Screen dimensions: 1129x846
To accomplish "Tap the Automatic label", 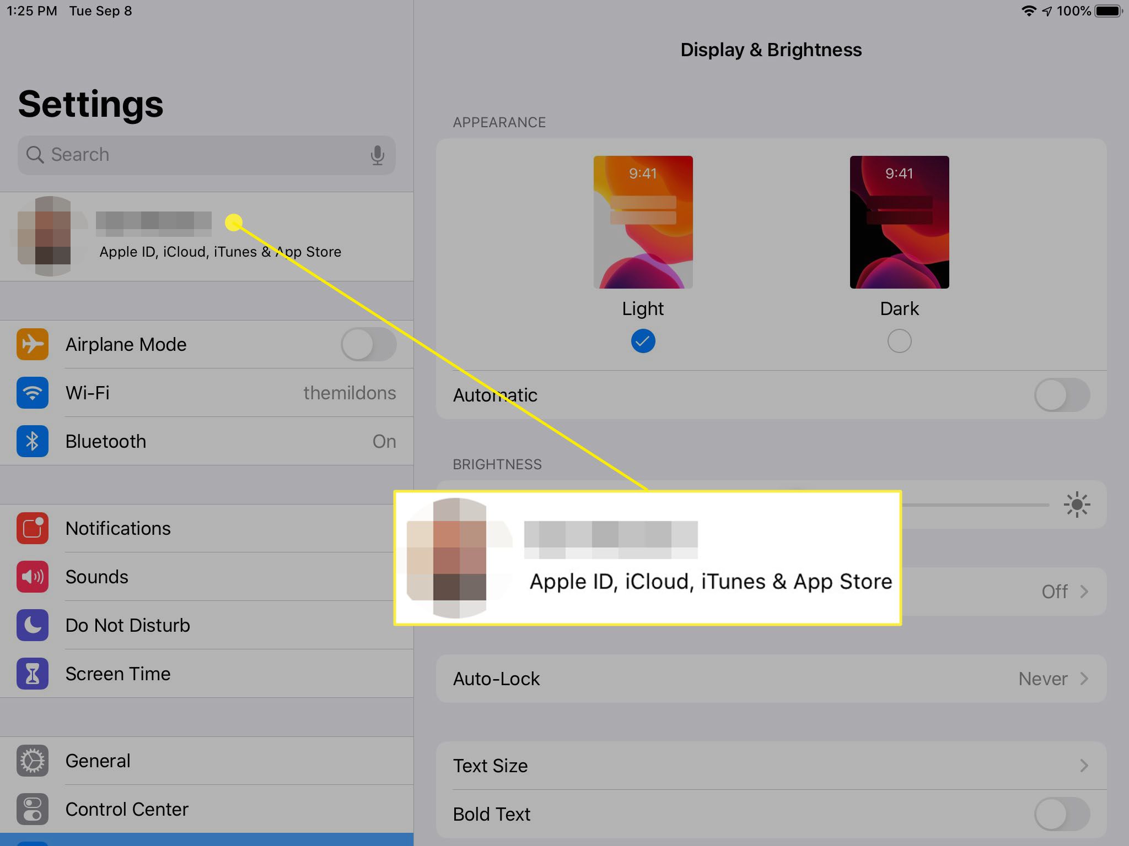I will pyautogui.click(x=495, y=395).
